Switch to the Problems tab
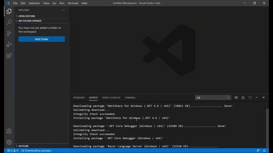This screenshot has height=153, width=273. pos(79,98)
